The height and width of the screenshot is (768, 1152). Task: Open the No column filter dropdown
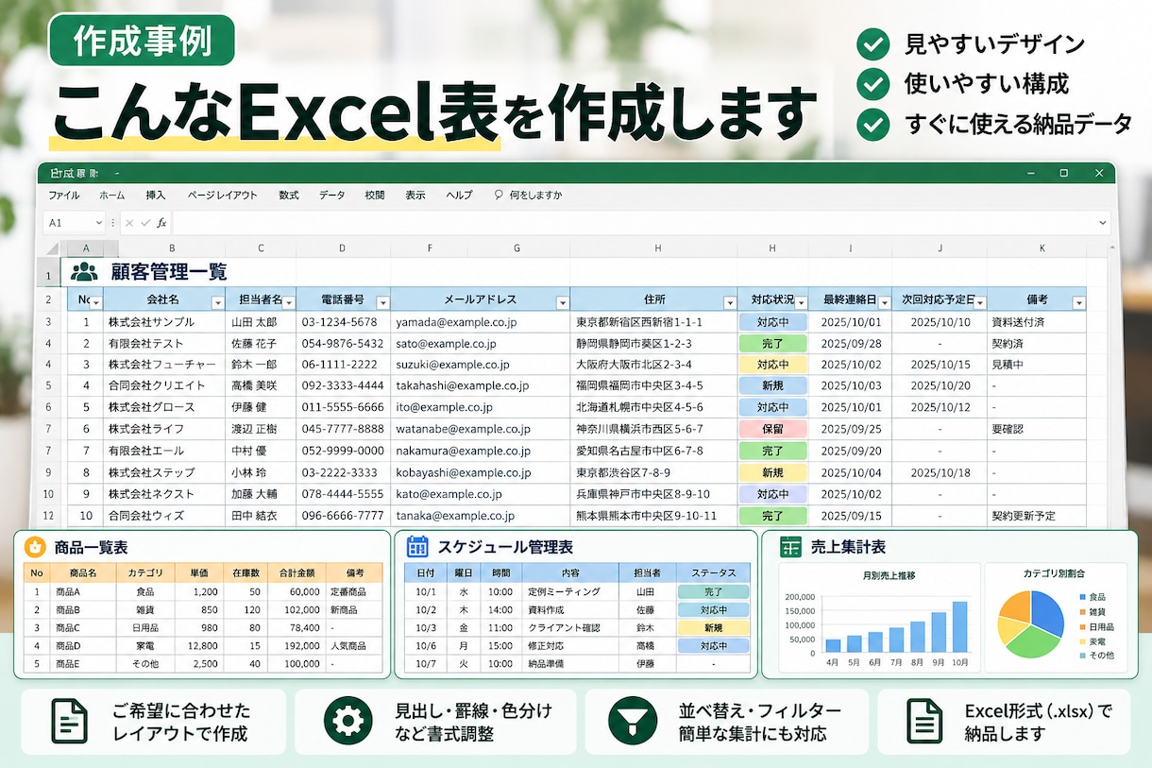click(95, 302)
